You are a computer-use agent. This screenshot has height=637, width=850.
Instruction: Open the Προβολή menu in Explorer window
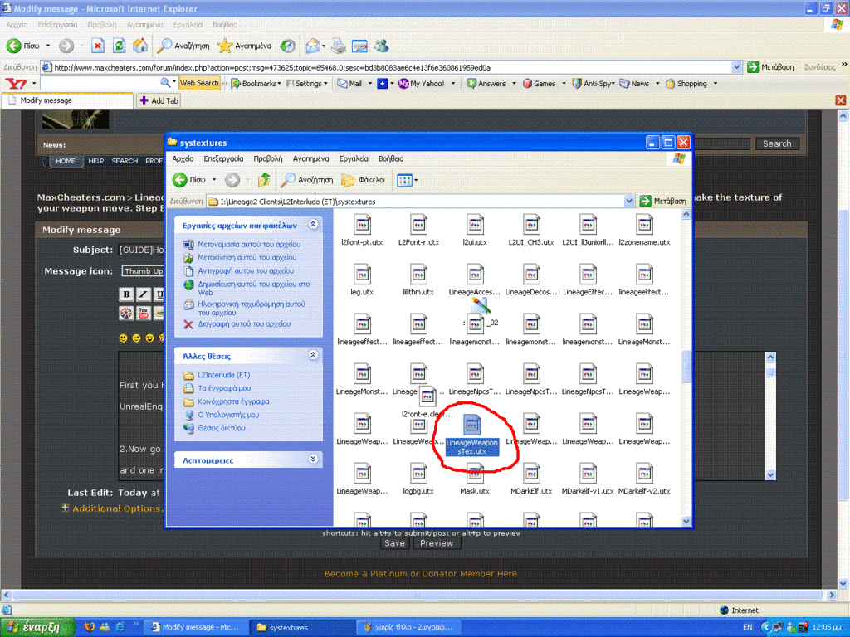pyautogui.click(x=267, y=158)
